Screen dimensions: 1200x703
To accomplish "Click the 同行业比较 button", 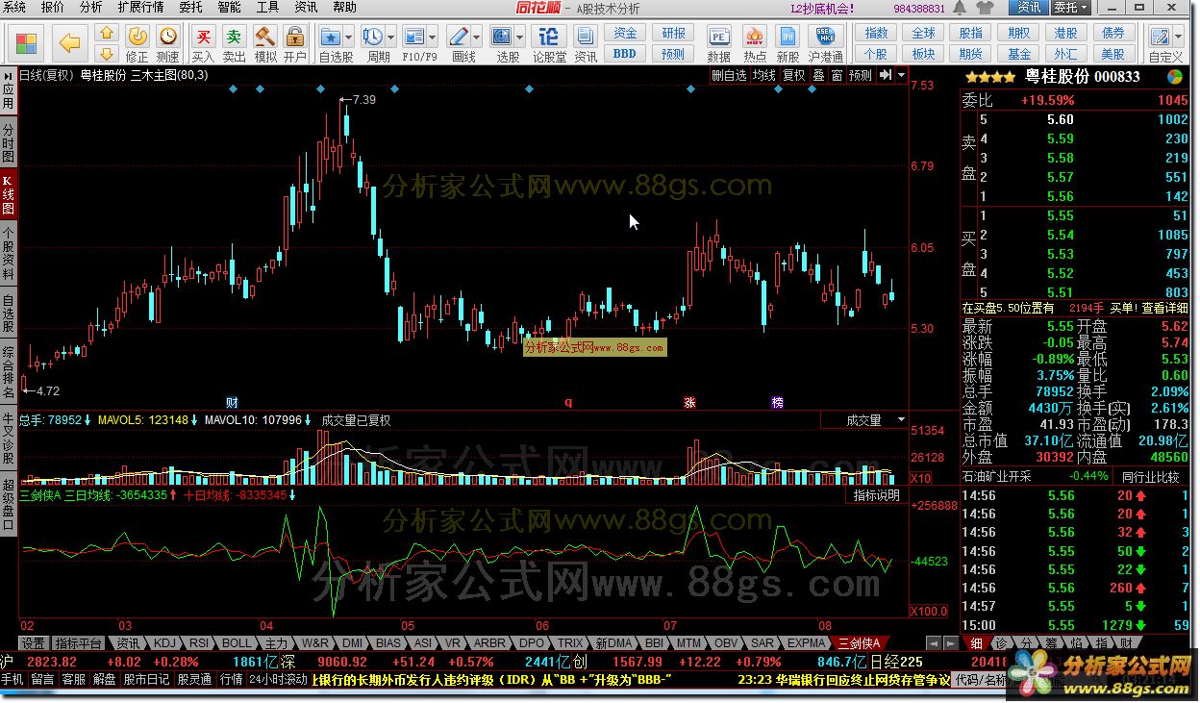I will pyautogui.click(x=1150, y=477).
